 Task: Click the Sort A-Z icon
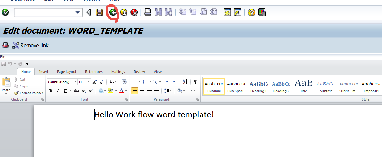click(185, 82)
